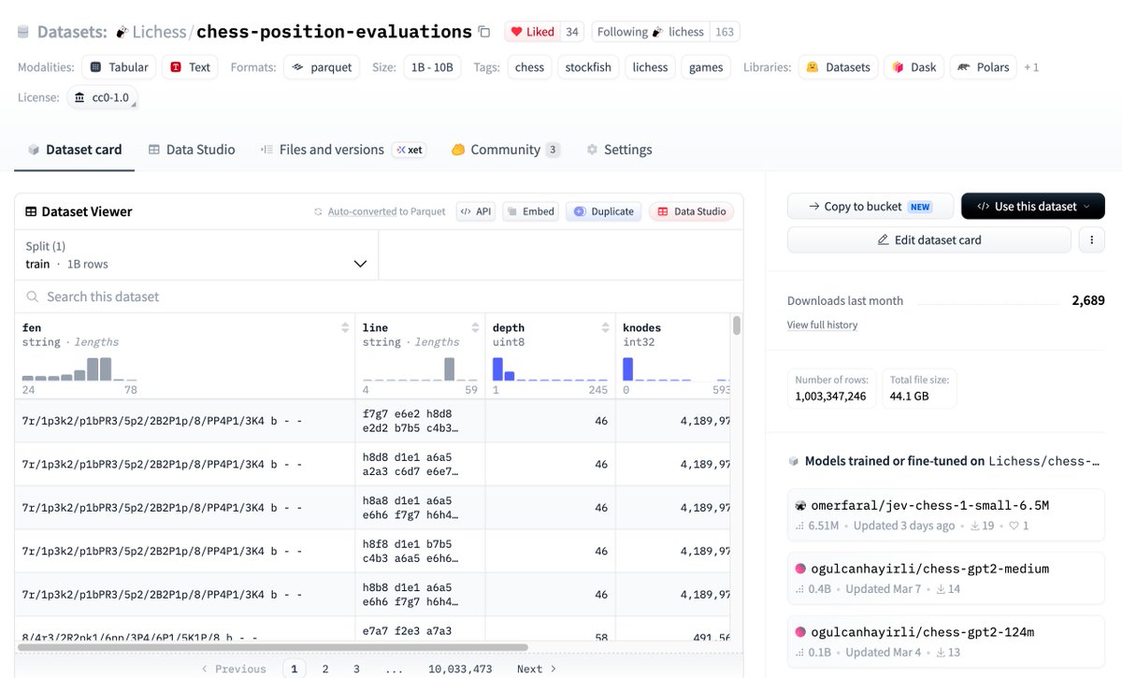The height and width of the screenshot is (678, 1122).
Task: Sort by the line column
Action: click(477, 327)
